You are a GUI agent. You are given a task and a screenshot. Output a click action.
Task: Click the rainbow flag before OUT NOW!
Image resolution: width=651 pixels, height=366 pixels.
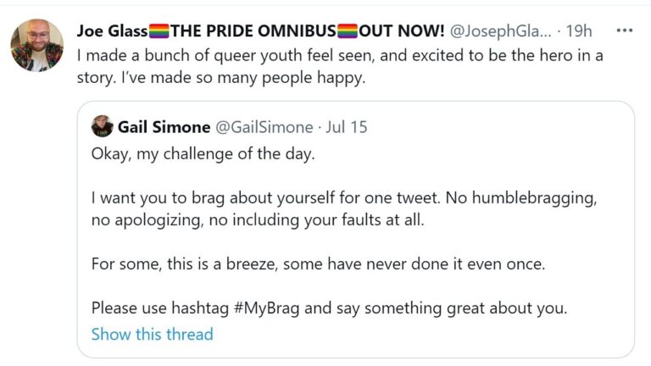pyautogui.click(x=348, y=31)
